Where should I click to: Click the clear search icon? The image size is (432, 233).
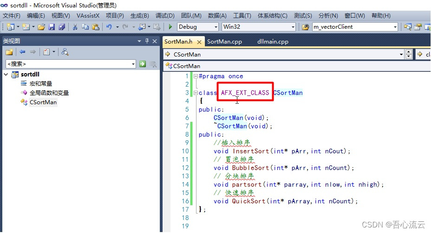click(x=153, y=64)
